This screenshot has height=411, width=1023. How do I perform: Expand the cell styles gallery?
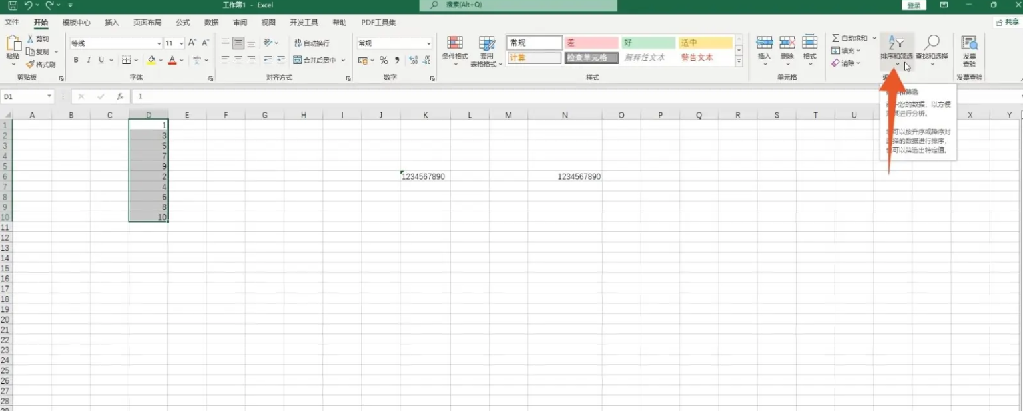tap(739, 61)
